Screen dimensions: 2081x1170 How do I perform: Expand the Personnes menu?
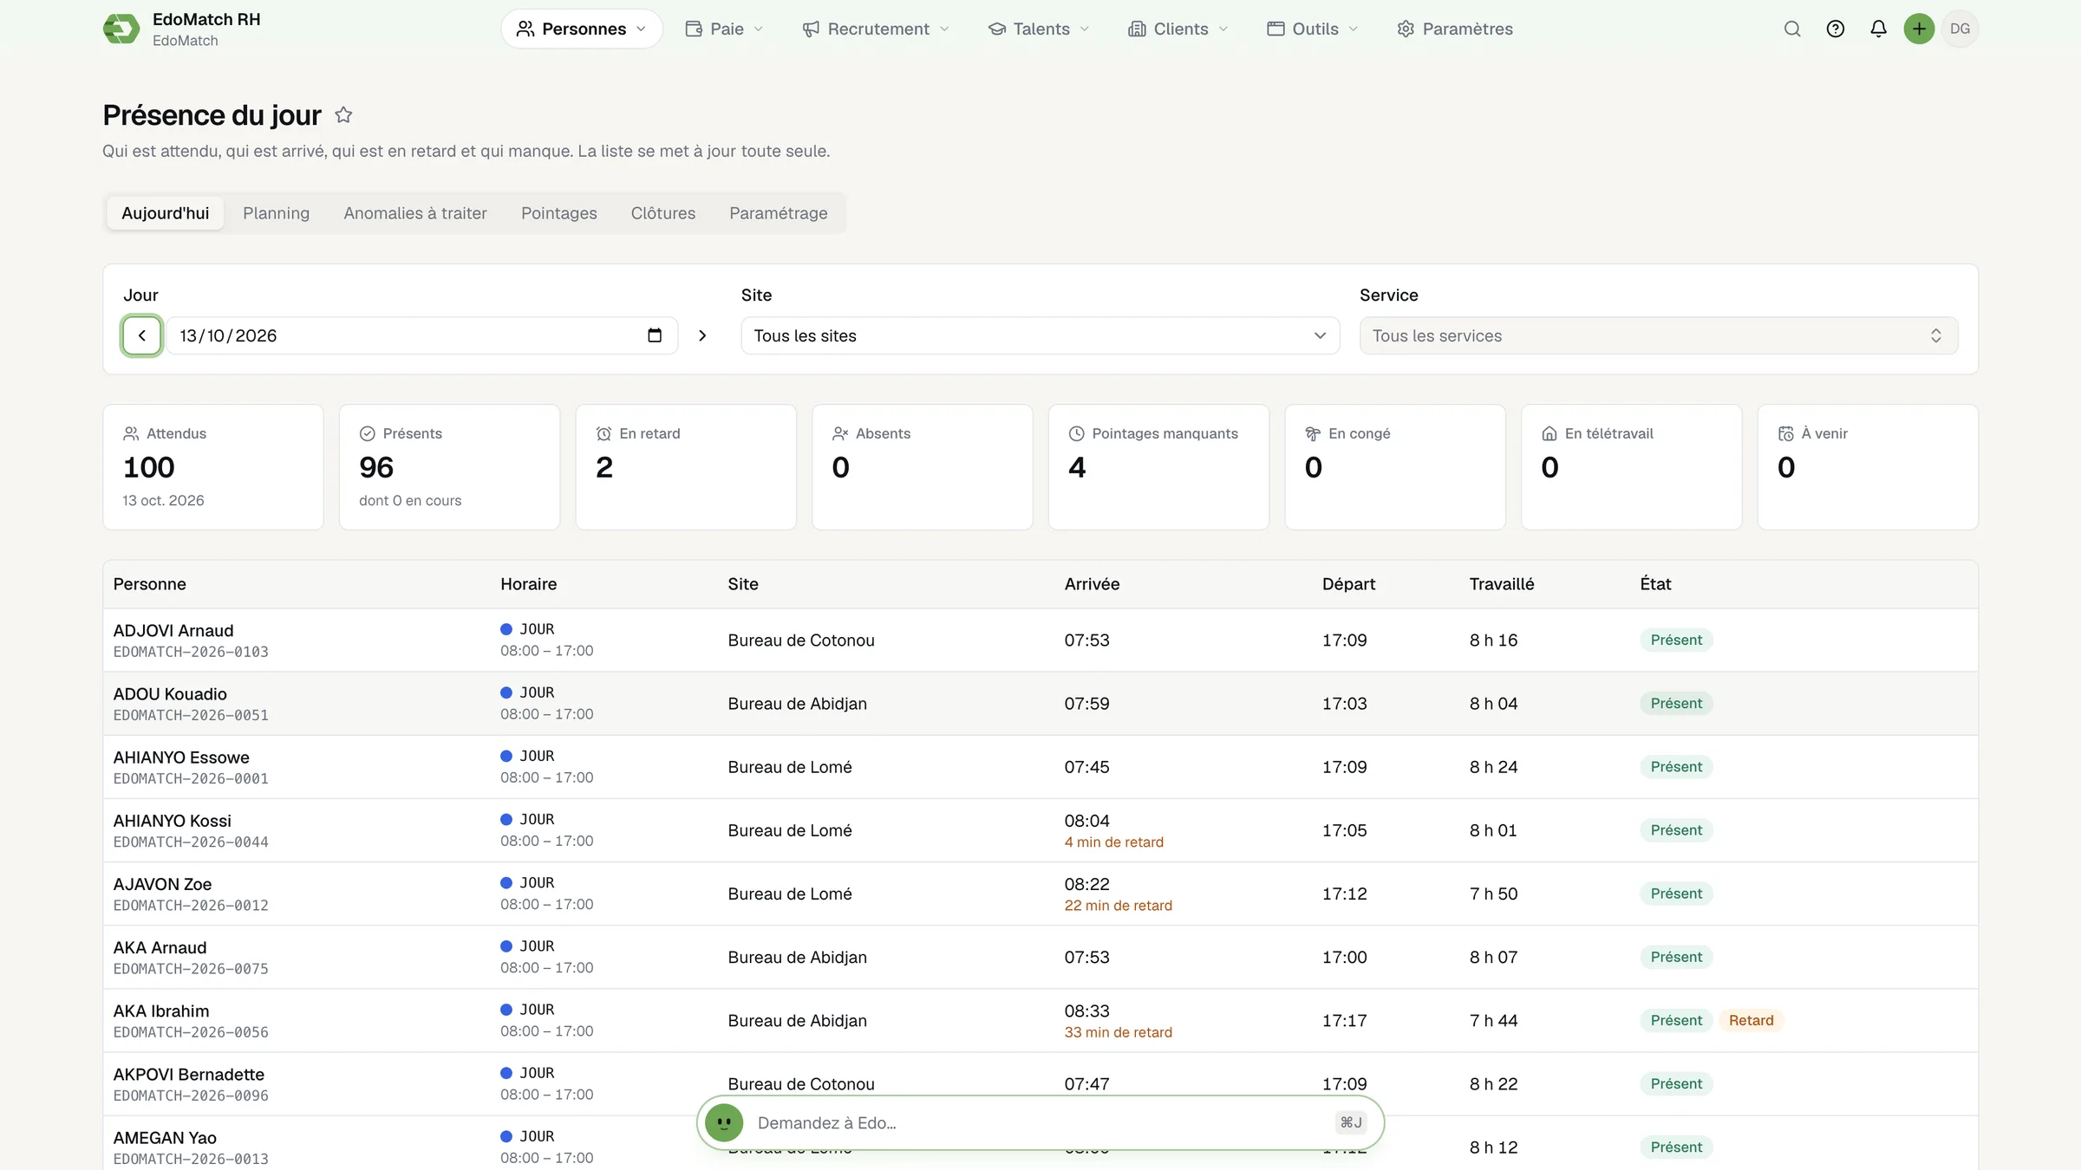[x=581, y=29]
